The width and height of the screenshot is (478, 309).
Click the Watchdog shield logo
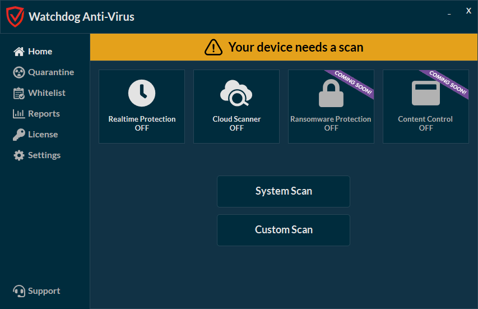coord(15,17)
